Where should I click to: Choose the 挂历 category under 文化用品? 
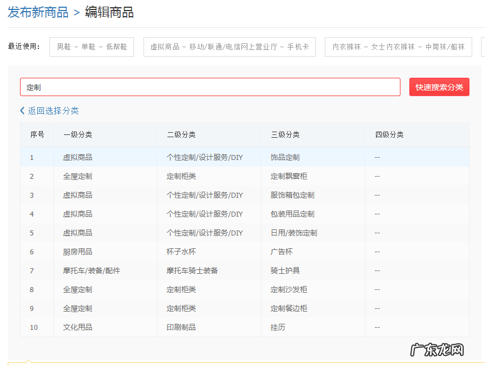(x=274, y=327)
